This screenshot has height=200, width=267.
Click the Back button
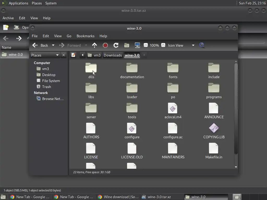pos(40,45)
